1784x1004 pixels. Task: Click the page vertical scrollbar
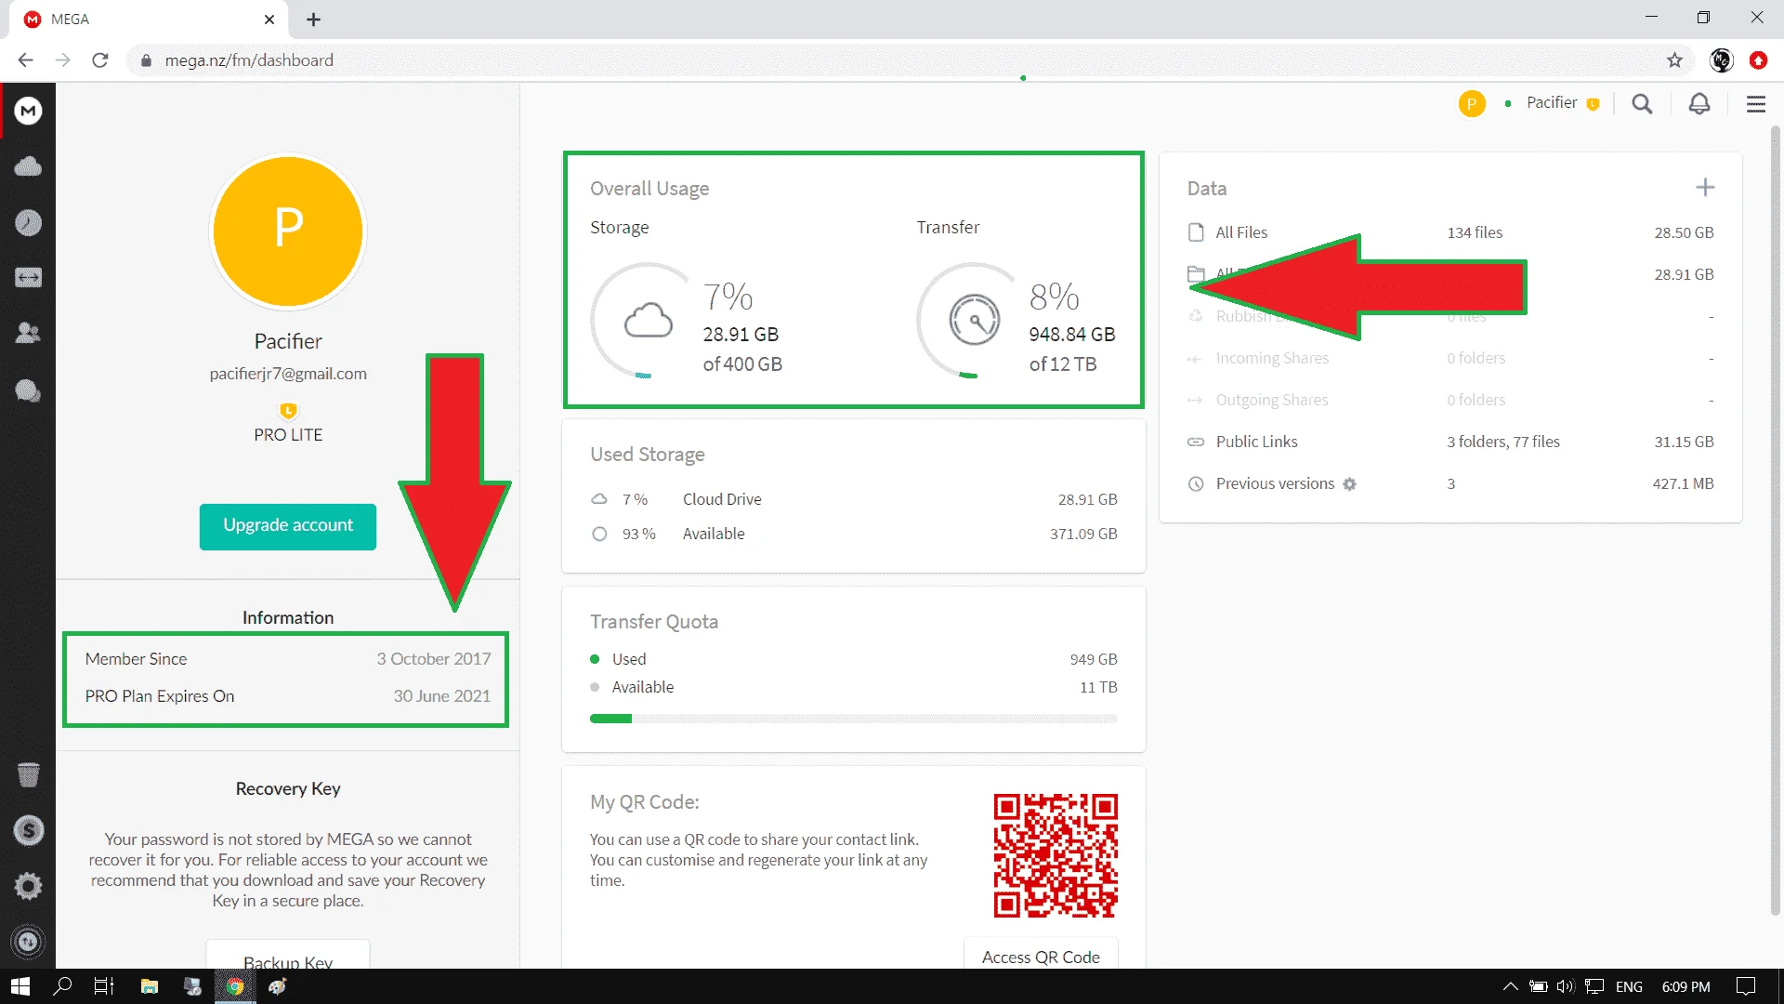(1775, 521)
